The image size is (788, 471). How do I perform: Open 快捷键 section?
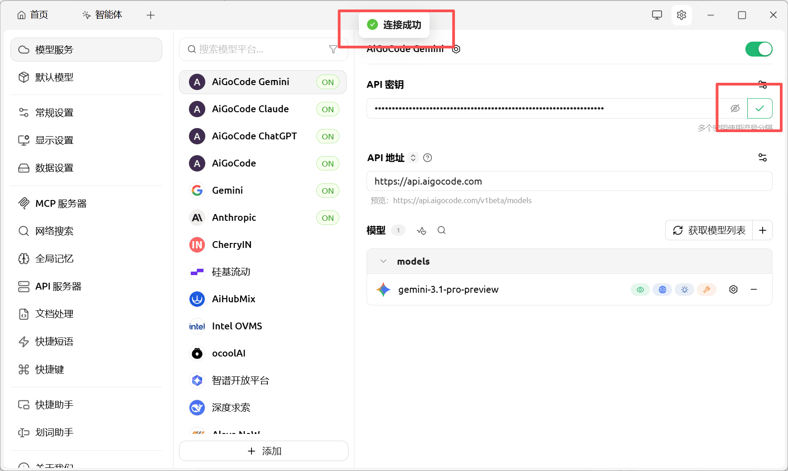pyautogui.click(x=86, y=370)
